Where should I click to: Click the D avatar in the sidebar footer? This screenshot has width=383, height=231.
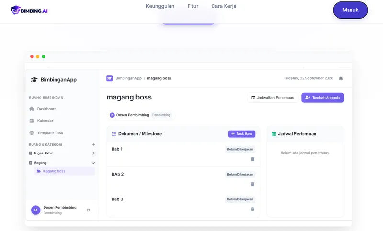(35, 210)
